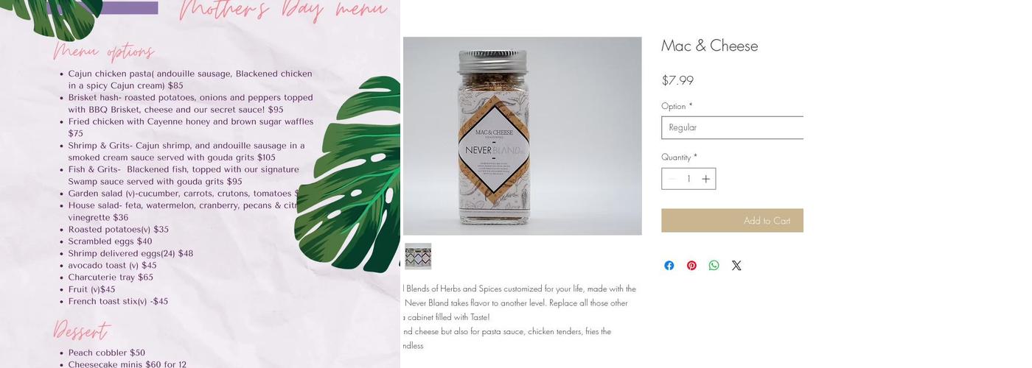Increase quantity with plus button

pos(705,179)
